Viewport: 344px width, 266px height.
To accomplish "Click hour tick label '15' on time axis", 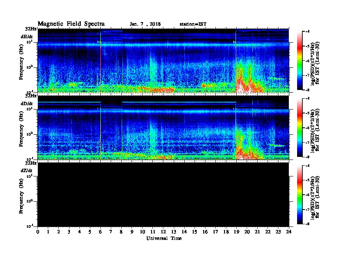I will pos(195,232).
